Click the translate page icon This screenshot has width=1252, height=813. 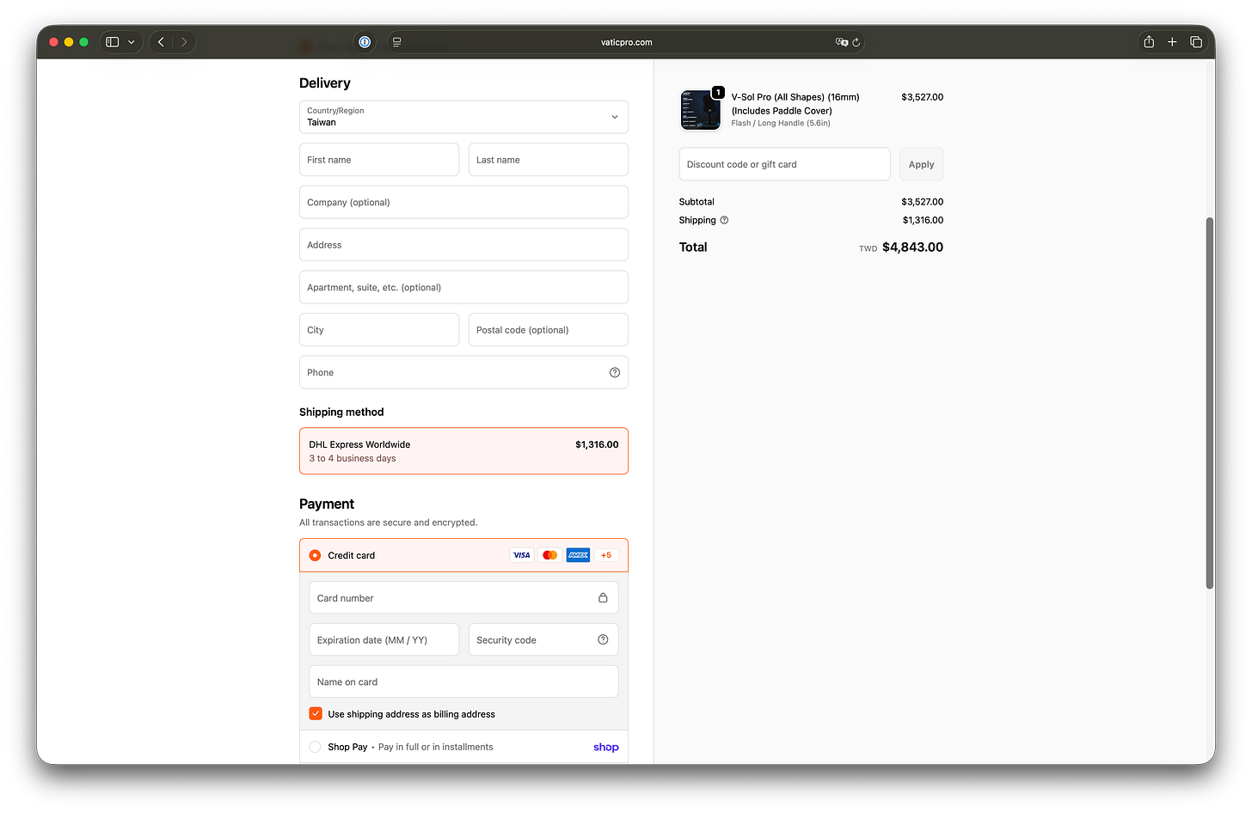pyautogui.click(x=841, y=42)
